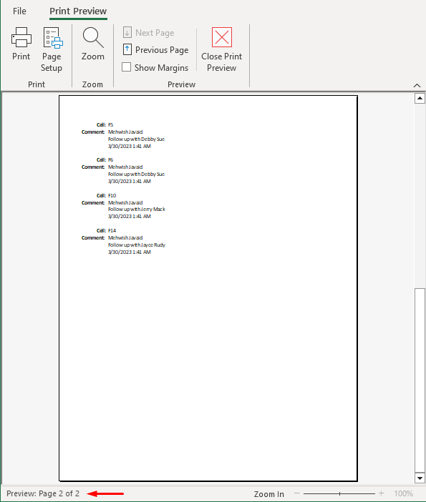Click scroll down arrow on scrollbar
This screenshot has width=426, height=502.
[420, 478]
